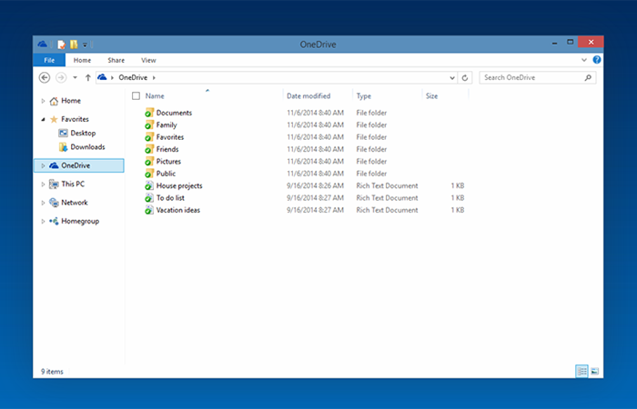The width and height of the screenshot is (637, 409).
Task: Expand the Network tree node
Action: (x=43, y=203)
